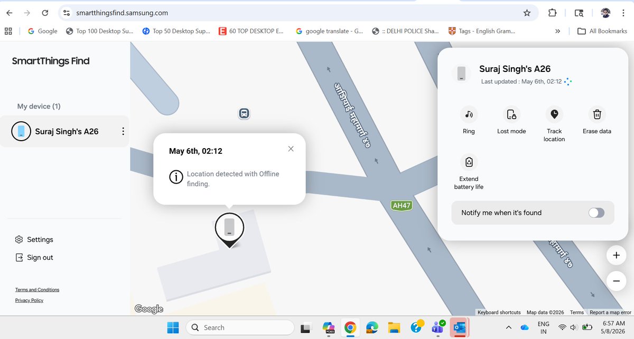Open the volume control in system tray
Viewport: 634px width, 339px height.
[574, 327]
